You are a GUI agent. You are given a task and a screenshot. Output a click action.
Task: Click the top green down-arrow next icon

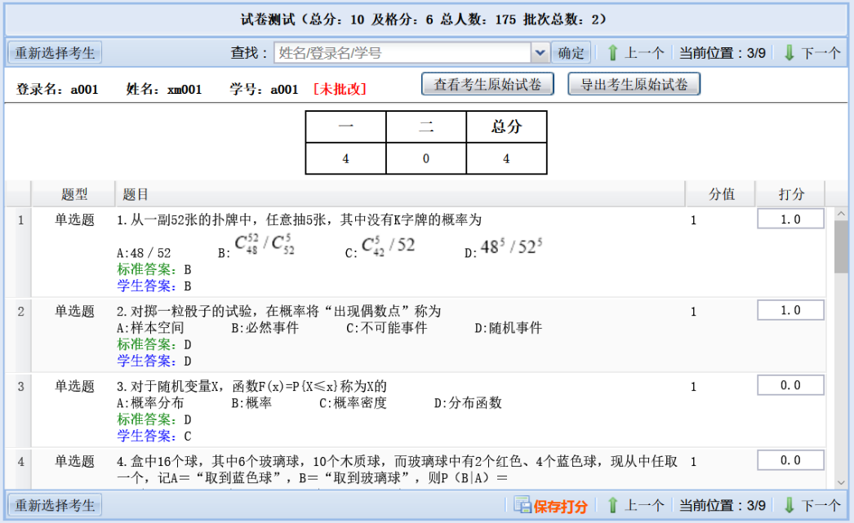[x=789, y=53]
